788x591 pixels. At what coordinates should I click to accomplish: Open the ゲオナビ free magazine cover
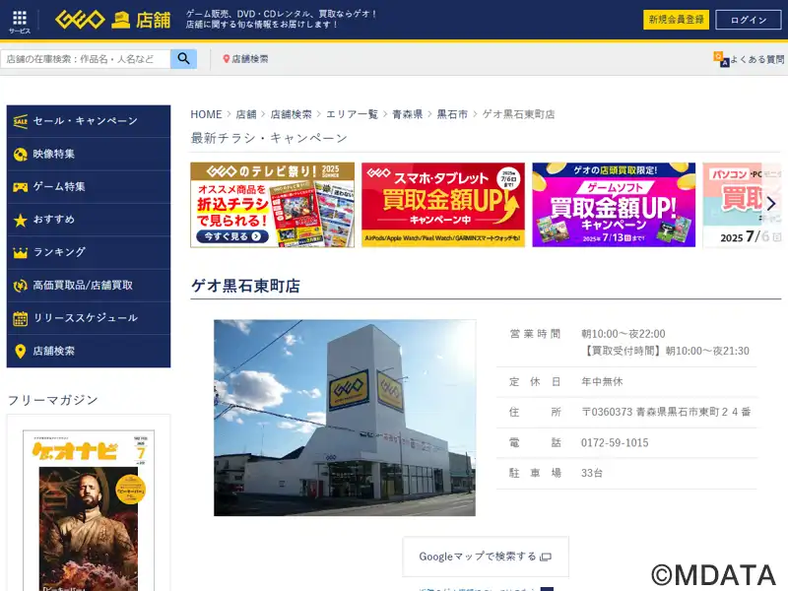(89, 510)
